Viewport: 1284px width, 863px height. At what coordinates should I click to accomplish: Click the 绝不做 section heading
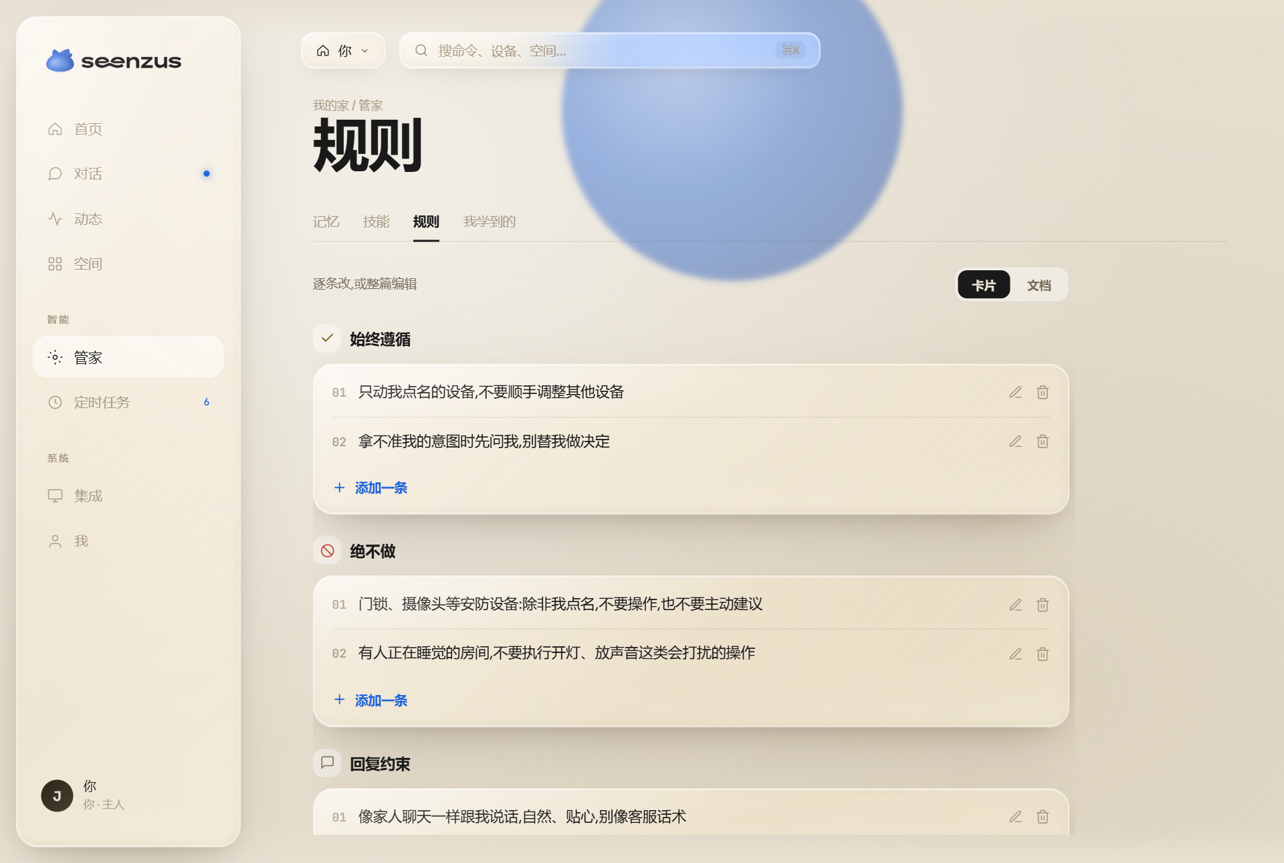372,551
